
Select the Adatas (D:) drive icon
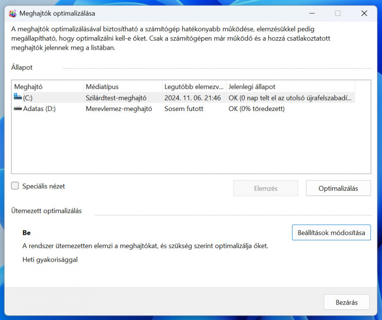(18, 109)
